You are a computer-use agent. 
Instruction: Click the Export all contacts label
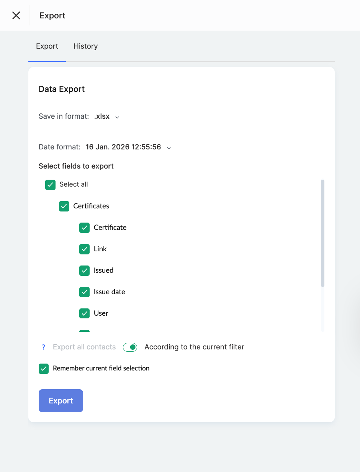(84, 347)
